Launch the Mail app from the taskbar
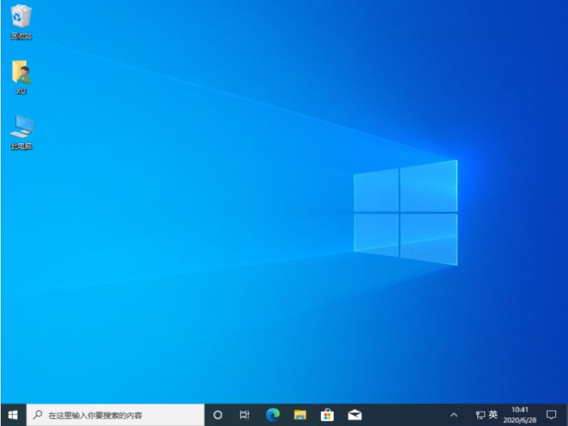Image resolution: width=568 pixels, height=426 pixels. point(354,414)
